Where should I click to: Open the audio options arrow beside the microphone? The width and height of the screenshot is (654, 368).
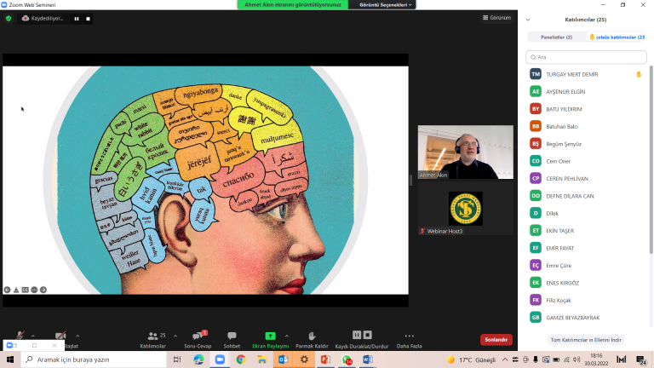33,336
